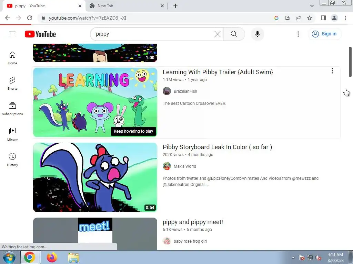Open Subscriptions in the sidebar
Viewport: 353px width, 264px height.
tap(12, 109)
